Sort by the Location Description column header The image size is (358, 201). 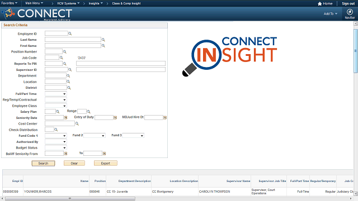[184, 181]
